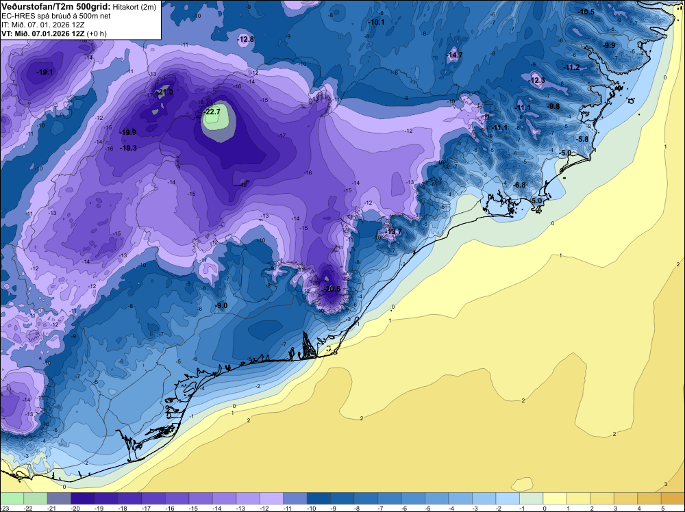Image resolution: width=685 pixels, height=512 pixels.
Task: Click the -13.7 temperature label
Action: tap(393, 231)
